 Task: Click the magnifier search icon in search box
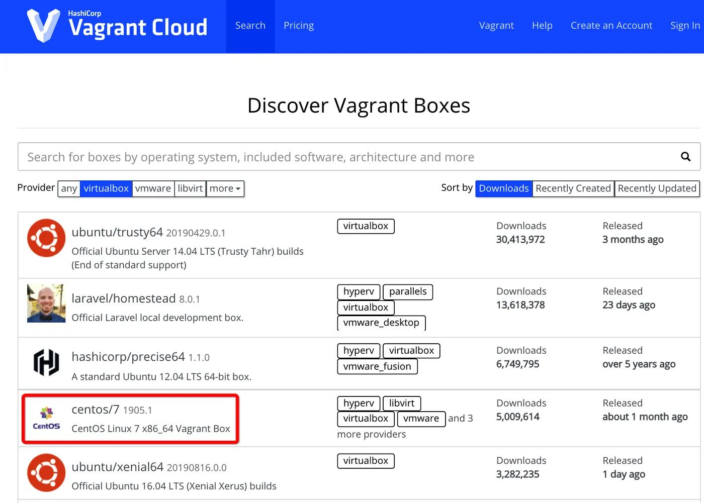[685, 157]
